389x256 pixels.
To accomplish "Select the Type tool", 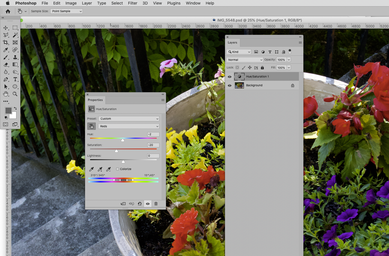I will click(15, 79).
